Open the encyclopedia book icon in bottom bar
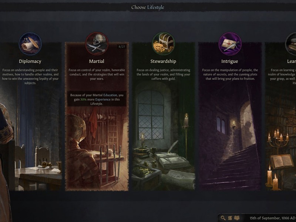The height and width of the screenshot is (222, 296). [x=237, y=218]
